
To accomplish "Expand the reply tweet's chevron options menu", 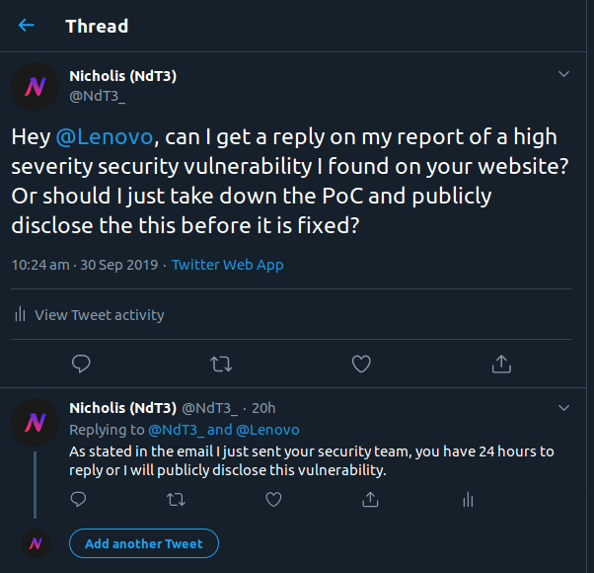I will [563, 408].
